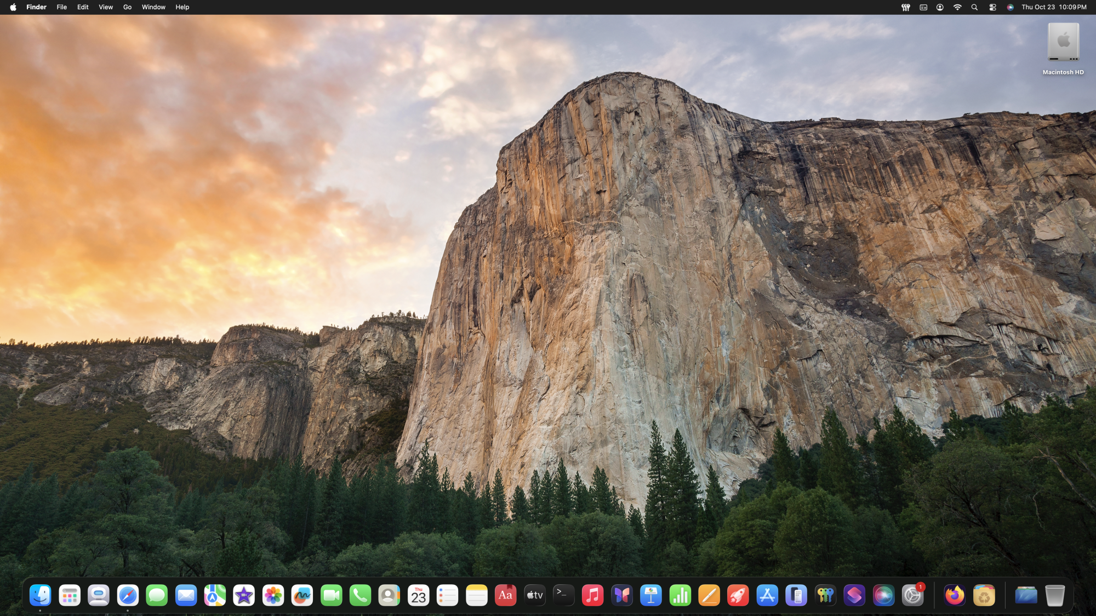Open Launchpad from the Dock
The image size is (1096, 616).
[69, 595]
